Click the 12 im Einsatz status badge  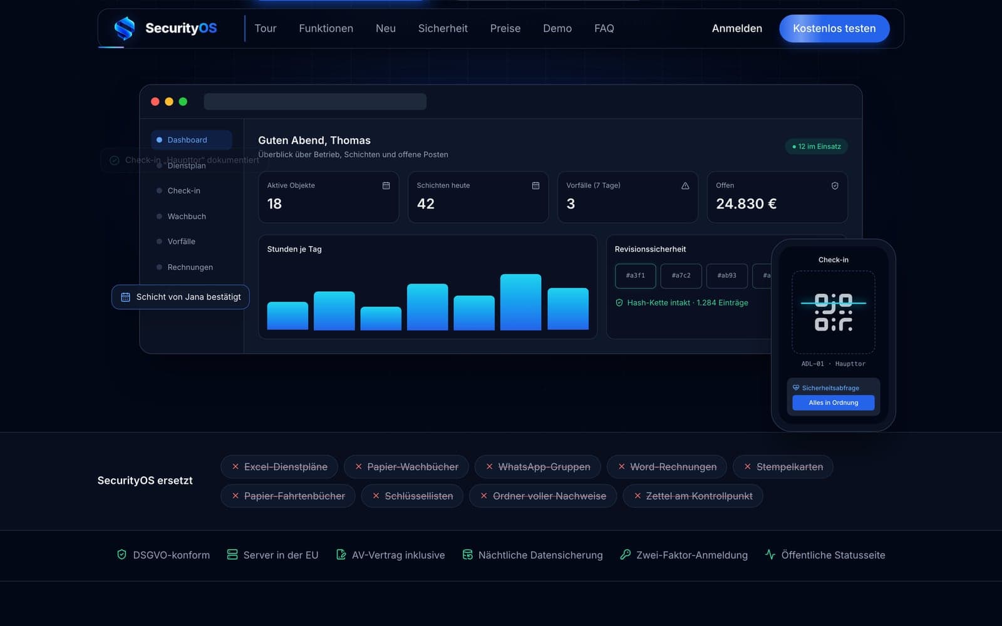(x=816, y=146)
